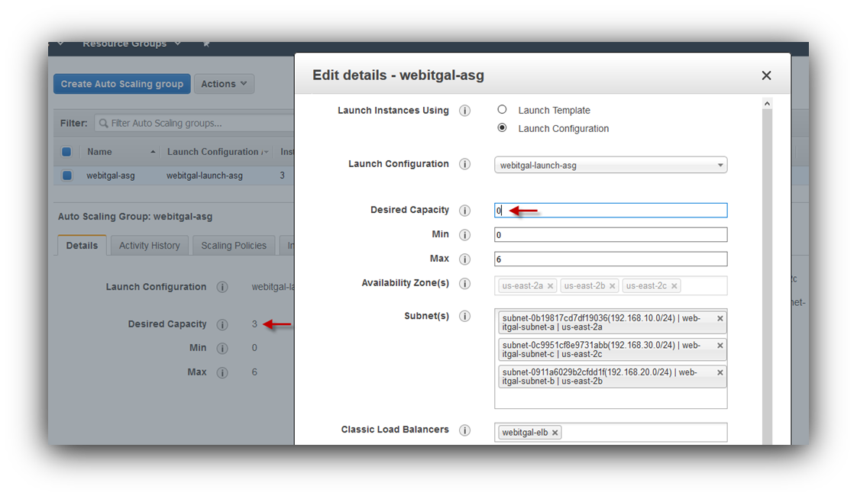Remove webitgal-subnet-a from subnets
The height and width of the screenshot is (499, 857).
pos(720,318)
